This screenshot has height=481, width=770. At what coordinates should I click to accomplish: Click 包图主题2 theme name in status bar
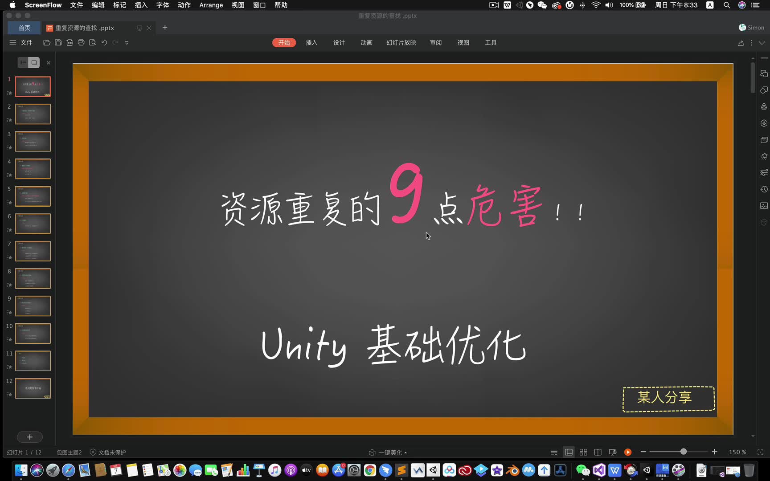pyautogui.click(x=69, y=452)
